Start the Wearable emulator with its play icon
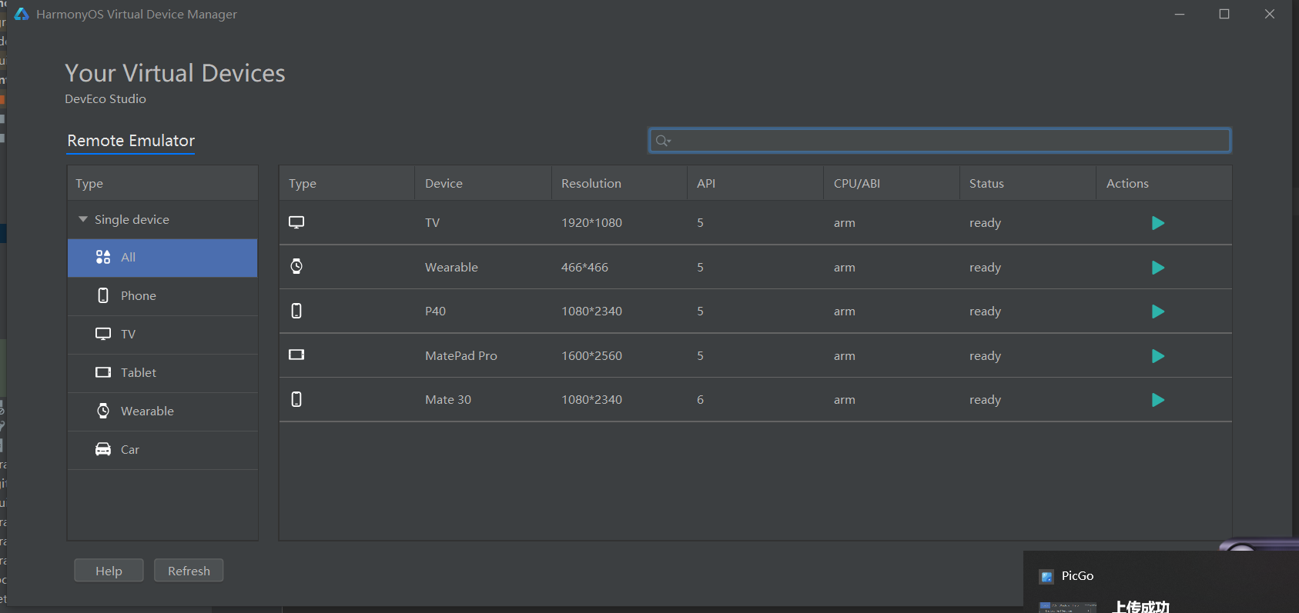The width and height of the screenshot is (1299, 613). click(x=1157, y=268)
